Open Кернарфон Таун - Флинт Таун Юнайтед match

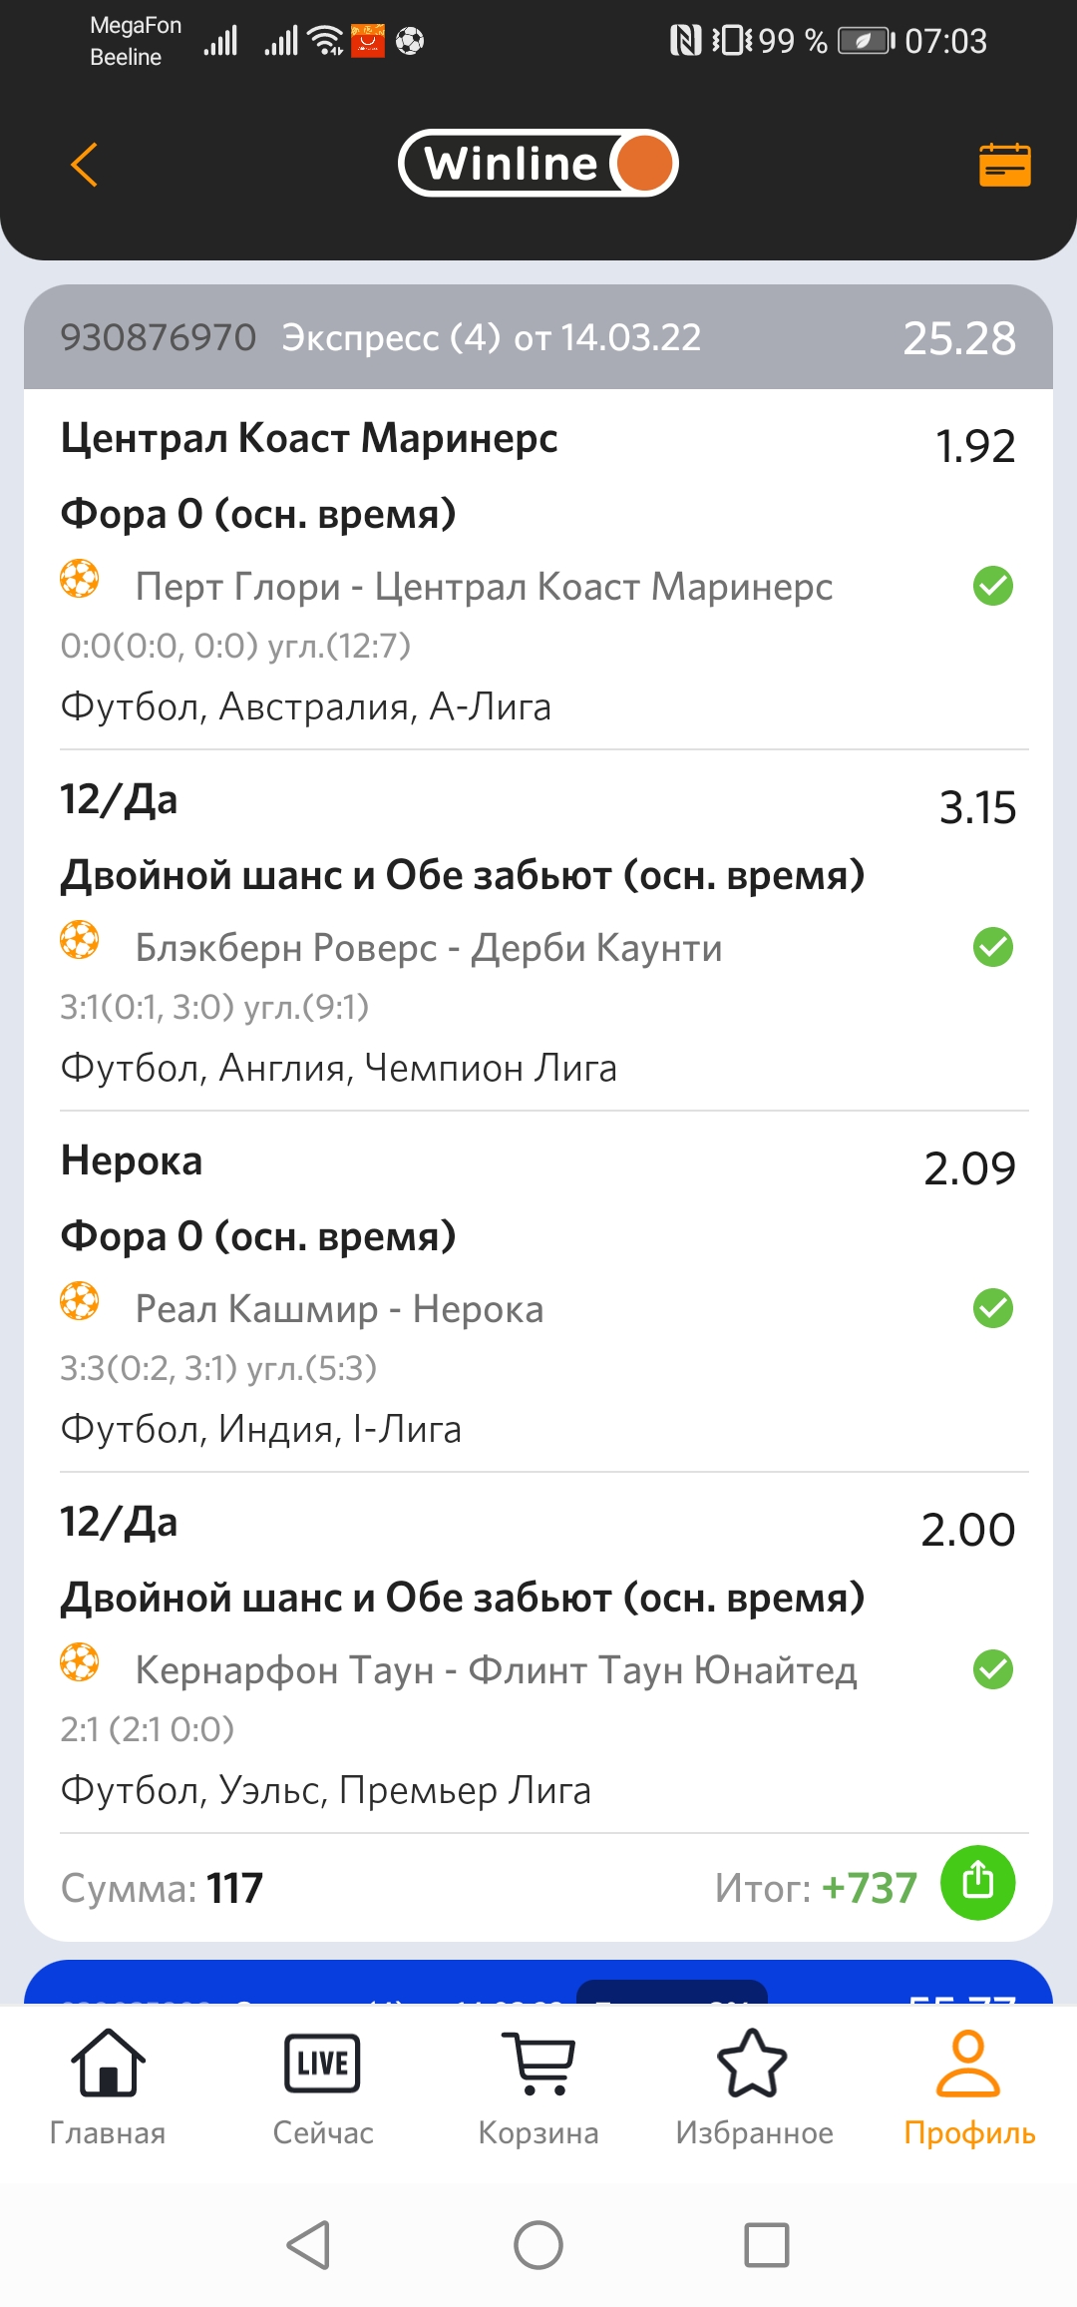[x=496, y=1670]
